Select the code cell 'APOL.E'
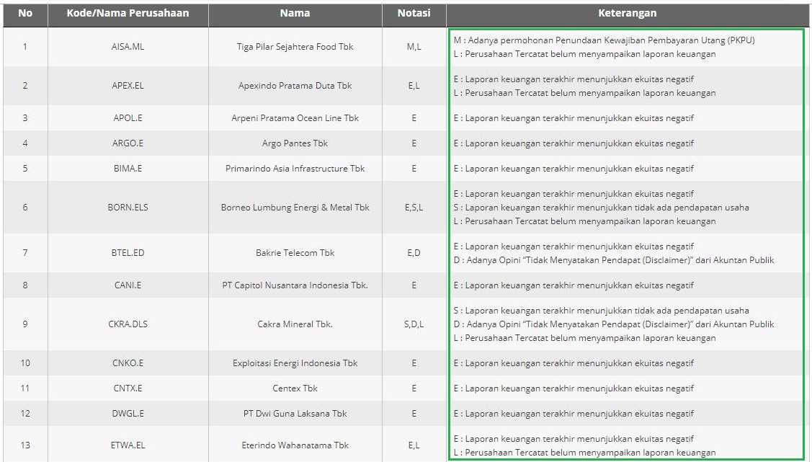The image size is (812, 462). click(128, 118)
